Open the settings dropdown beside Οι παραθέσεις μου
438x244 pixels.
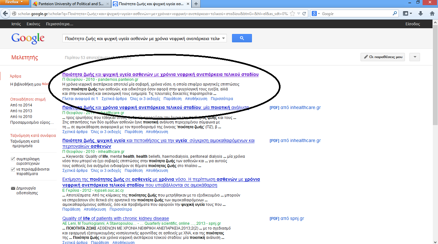(x=415, y=57)
